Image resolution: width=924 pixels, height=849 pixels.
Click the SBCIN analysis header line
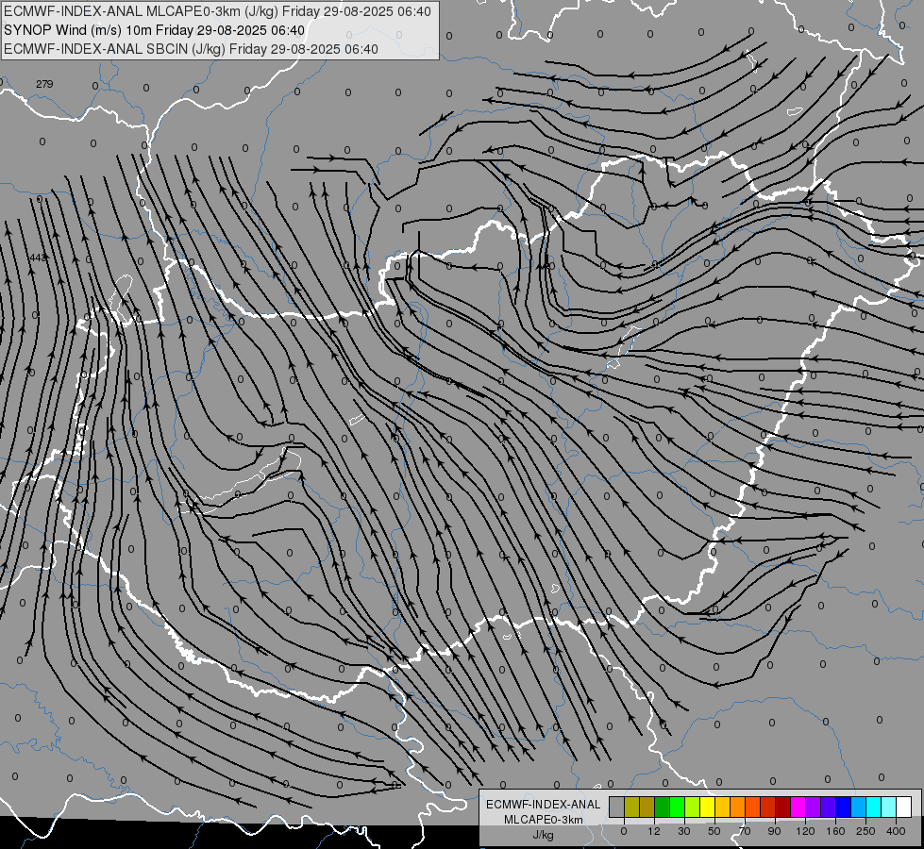[191, 49]
